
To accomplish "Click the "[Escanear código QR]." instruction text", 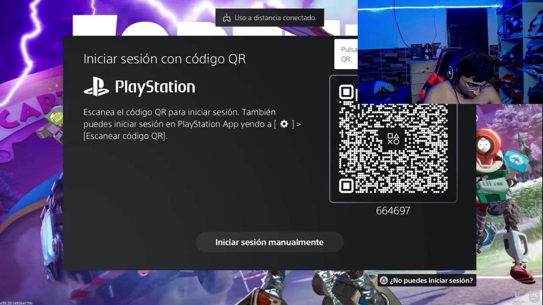I will click(x=126, y=136).
